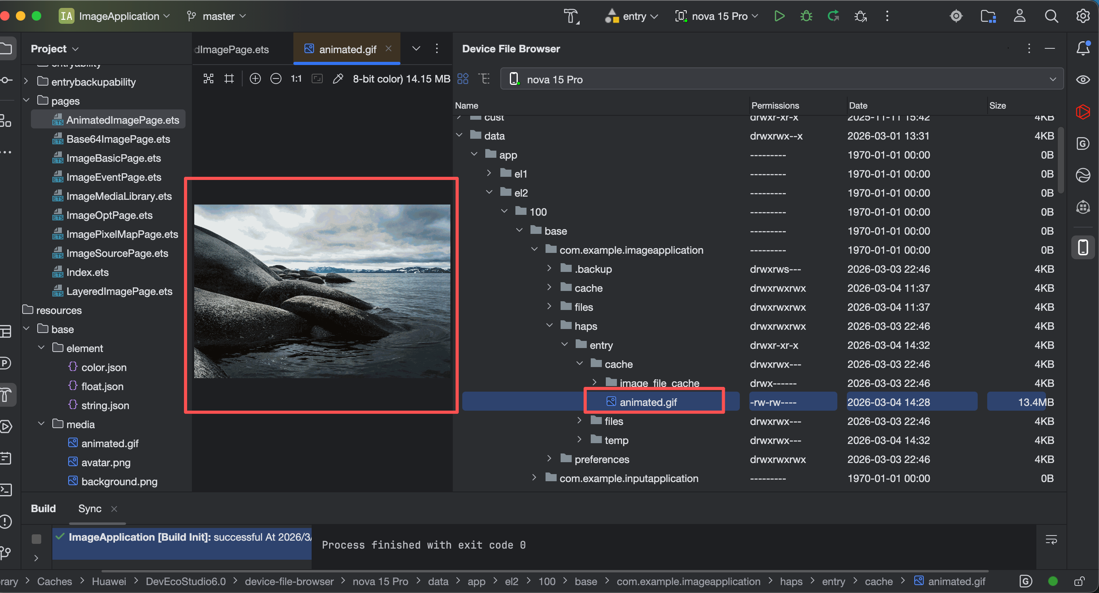
Task: Click com.example.imageapplication in breadcrumb bar
Action: coord(688,582)
